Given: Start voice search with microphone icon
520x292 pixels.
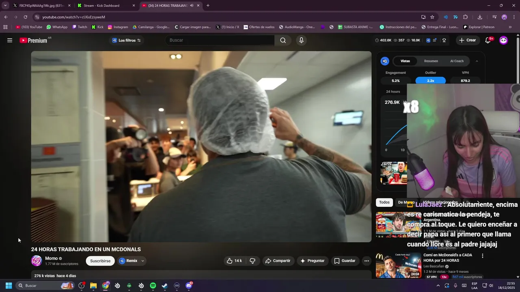Looking at the screenshot, I should [x=301, y=40].
